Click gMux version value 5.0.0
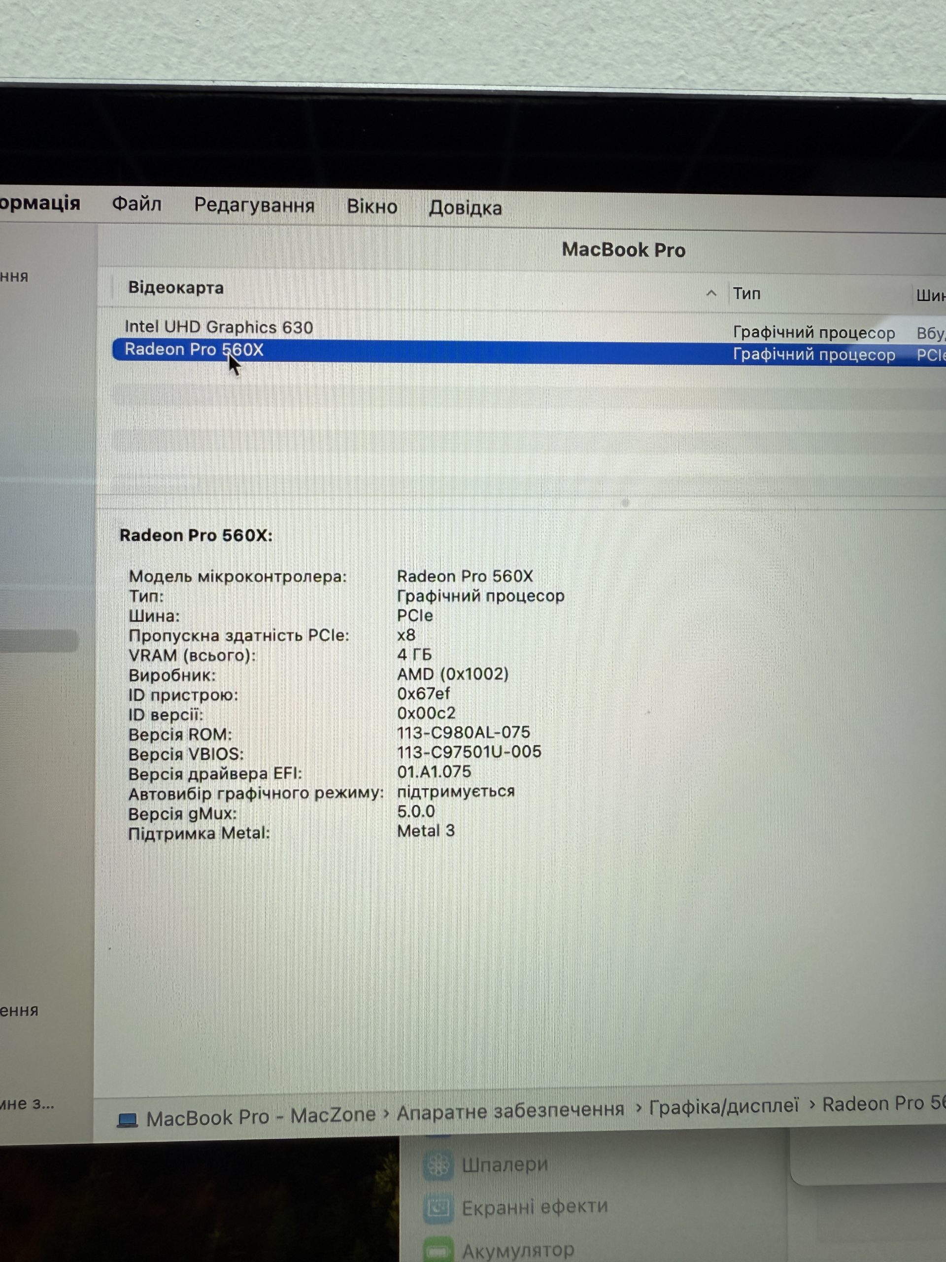Image resolution: width=946 pixels, height=1262 pixels. [416, 811]
